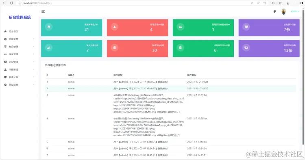Click the log time 2021-3-7 13:34:34

click(197, 149)
